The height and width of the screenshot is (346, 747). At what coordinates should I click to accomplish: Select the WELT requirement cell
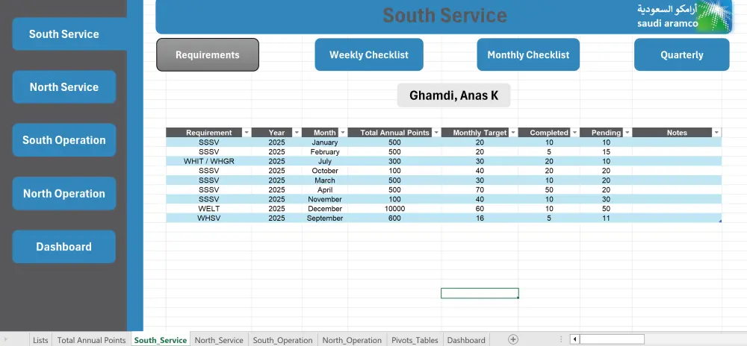208,209
